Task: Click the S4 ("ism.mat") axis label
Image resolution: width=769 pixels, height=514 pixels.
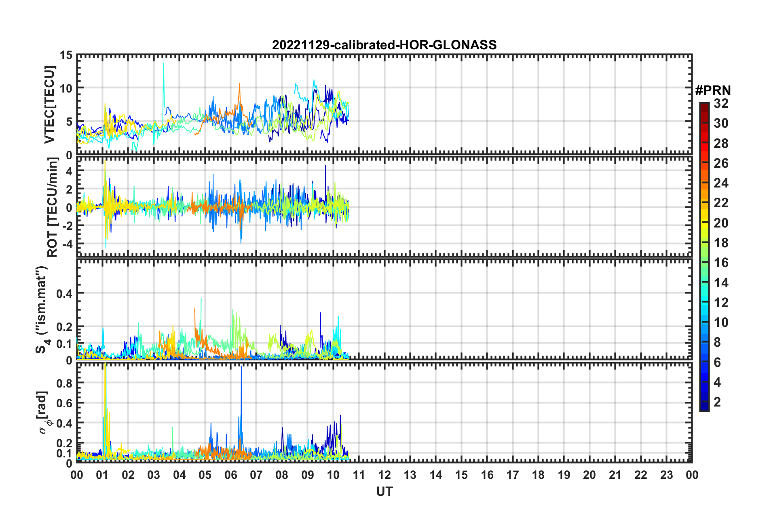Action: click(x=42, y=310)
